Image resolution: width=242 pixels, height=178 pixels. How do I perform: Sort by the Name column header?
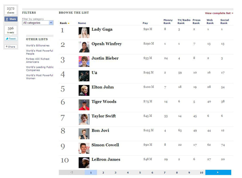coord(82,23)
